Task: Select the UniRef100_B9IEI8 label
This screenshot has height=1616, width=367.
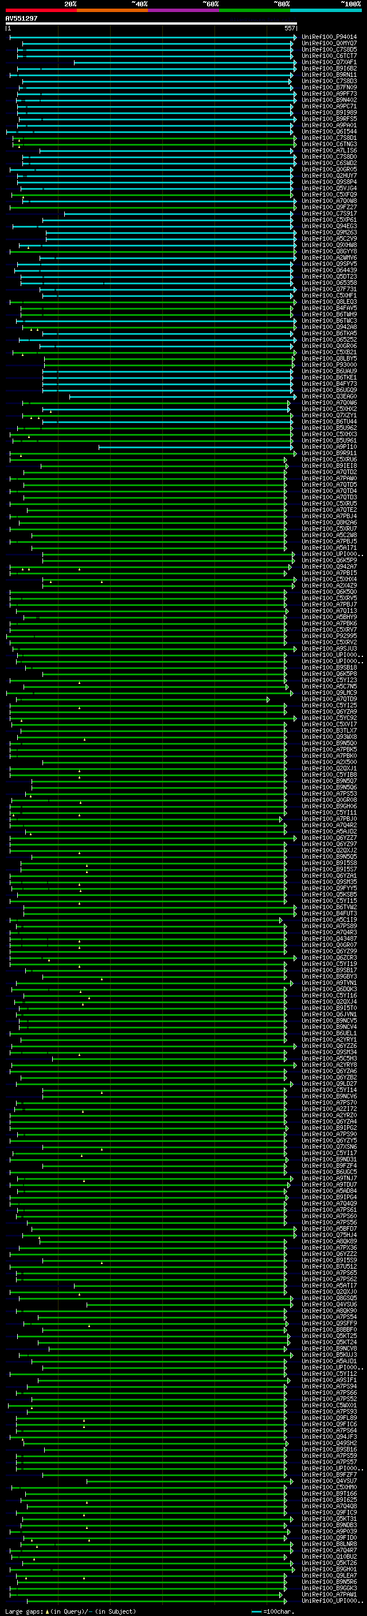Action: 329,465
